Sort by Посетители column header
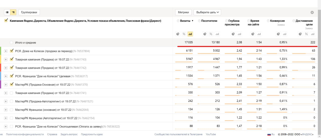The image size is (321, 138). [x=209, y=21]
